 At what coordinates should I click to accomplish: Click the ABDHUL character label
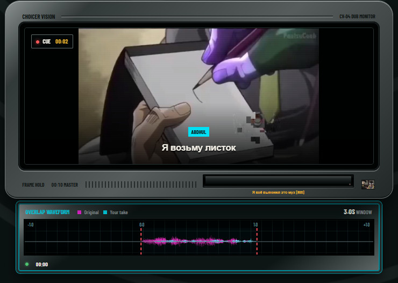click(x=198, y=132)
